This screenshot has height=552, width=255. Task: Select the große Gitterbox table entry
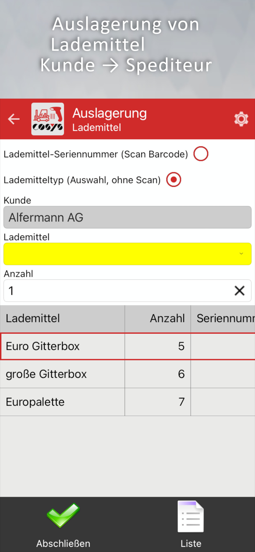coord(63,374)
